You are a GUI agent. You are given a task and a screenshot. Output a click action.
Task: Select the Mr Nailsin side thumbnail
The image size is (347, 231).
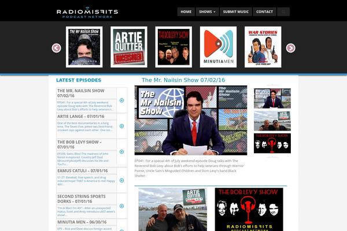click(x=272, y=98)
